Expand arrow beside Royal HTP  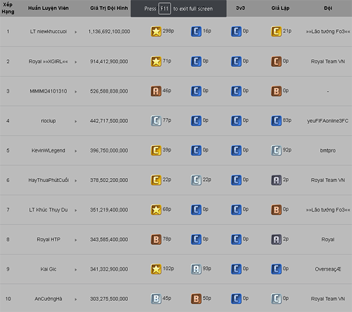[x=76, y=240]
